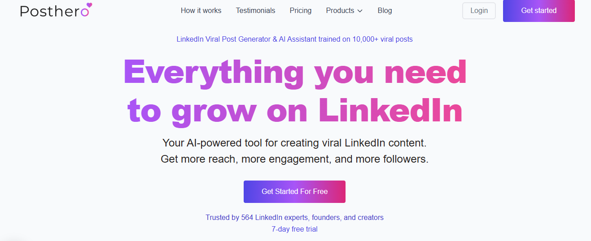The width and height of the screenshot is (591, 241).
Task: Click the 7-day free trial text
Action: 294,229
